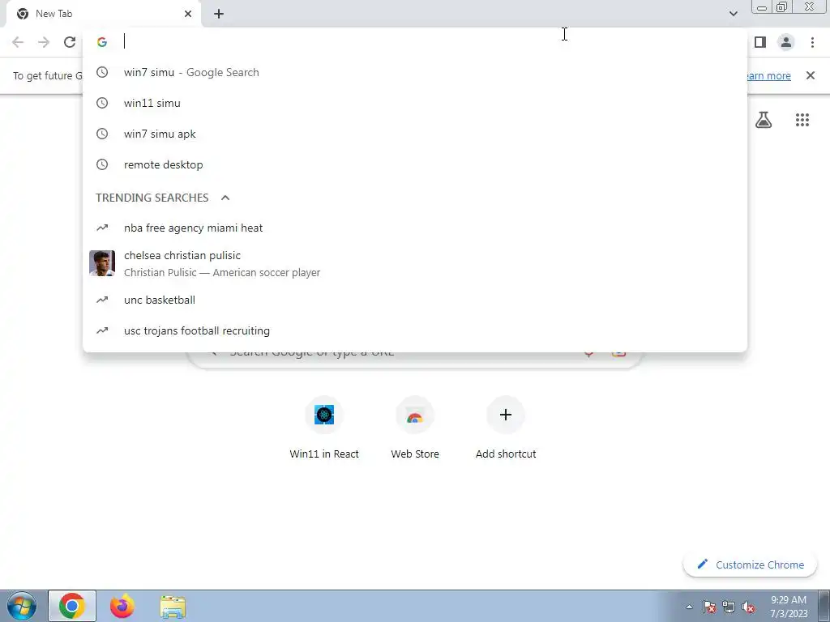Select the 'win11 simu' suggestion
830x622 pixels.
click(x=415, y=103)
